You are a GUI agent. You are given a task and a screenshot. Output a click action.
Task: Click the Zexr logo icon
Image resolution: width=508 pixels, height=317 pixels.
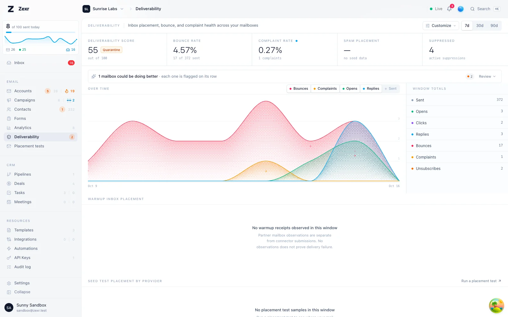11,9
